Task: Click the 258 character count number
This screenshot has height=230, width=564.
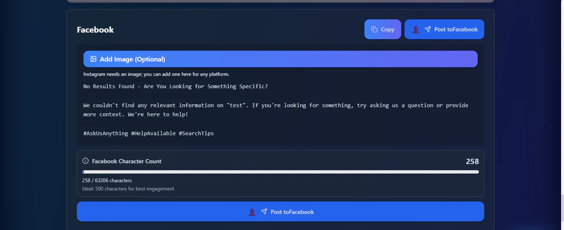Action: [472, 161]
